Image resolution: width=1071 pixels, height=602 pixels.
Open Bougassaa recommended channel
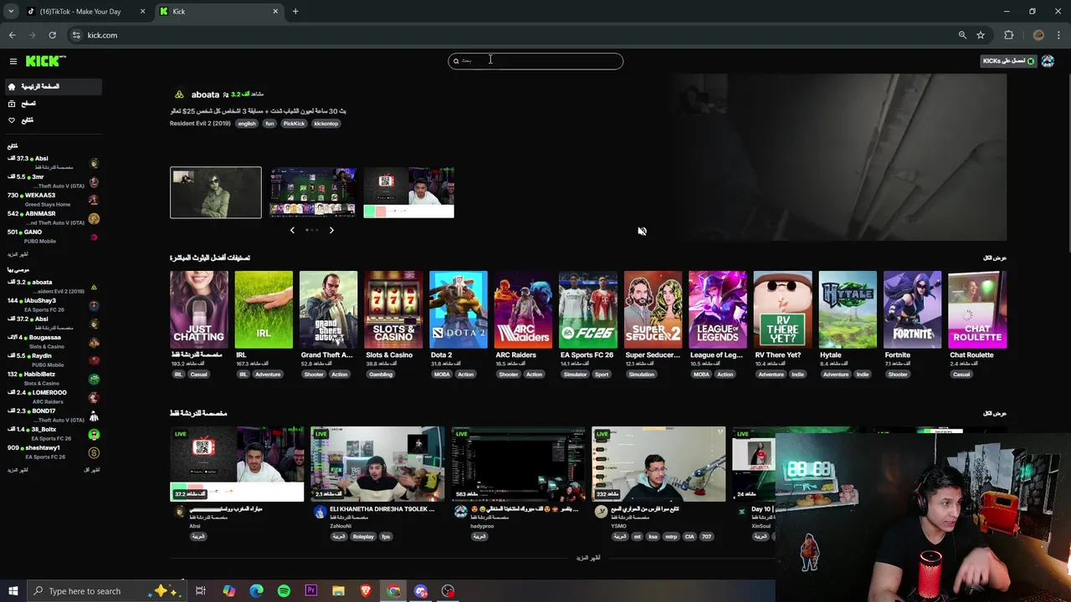[x=52, y=342]
